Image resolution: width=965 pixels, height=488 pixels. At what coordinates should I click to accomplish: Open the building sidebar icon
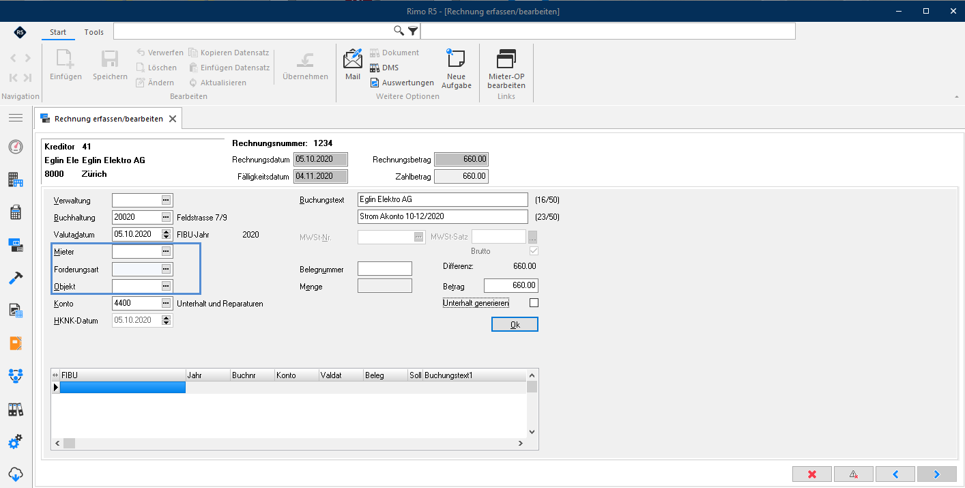click(16, 180)
